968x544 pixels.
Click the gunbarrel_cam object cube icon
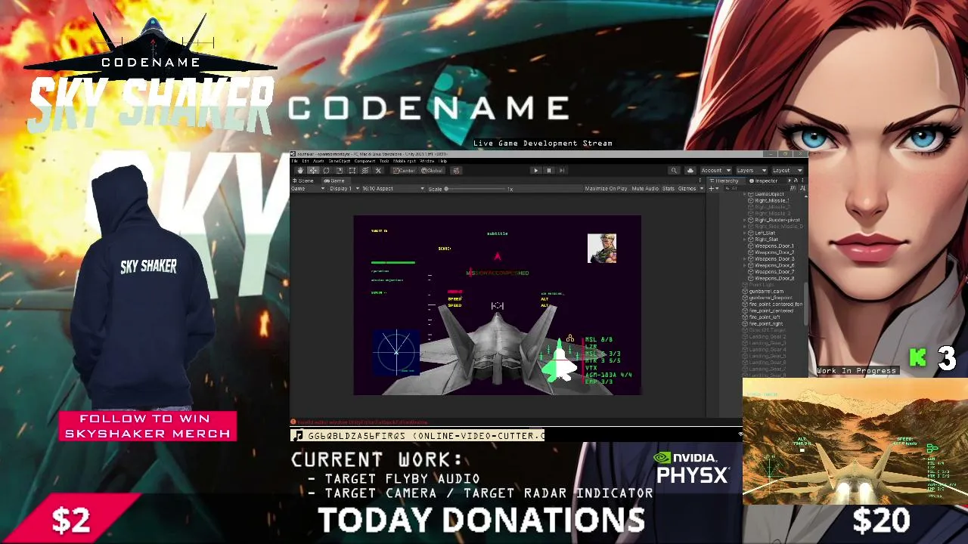click(x=745, y=292)
